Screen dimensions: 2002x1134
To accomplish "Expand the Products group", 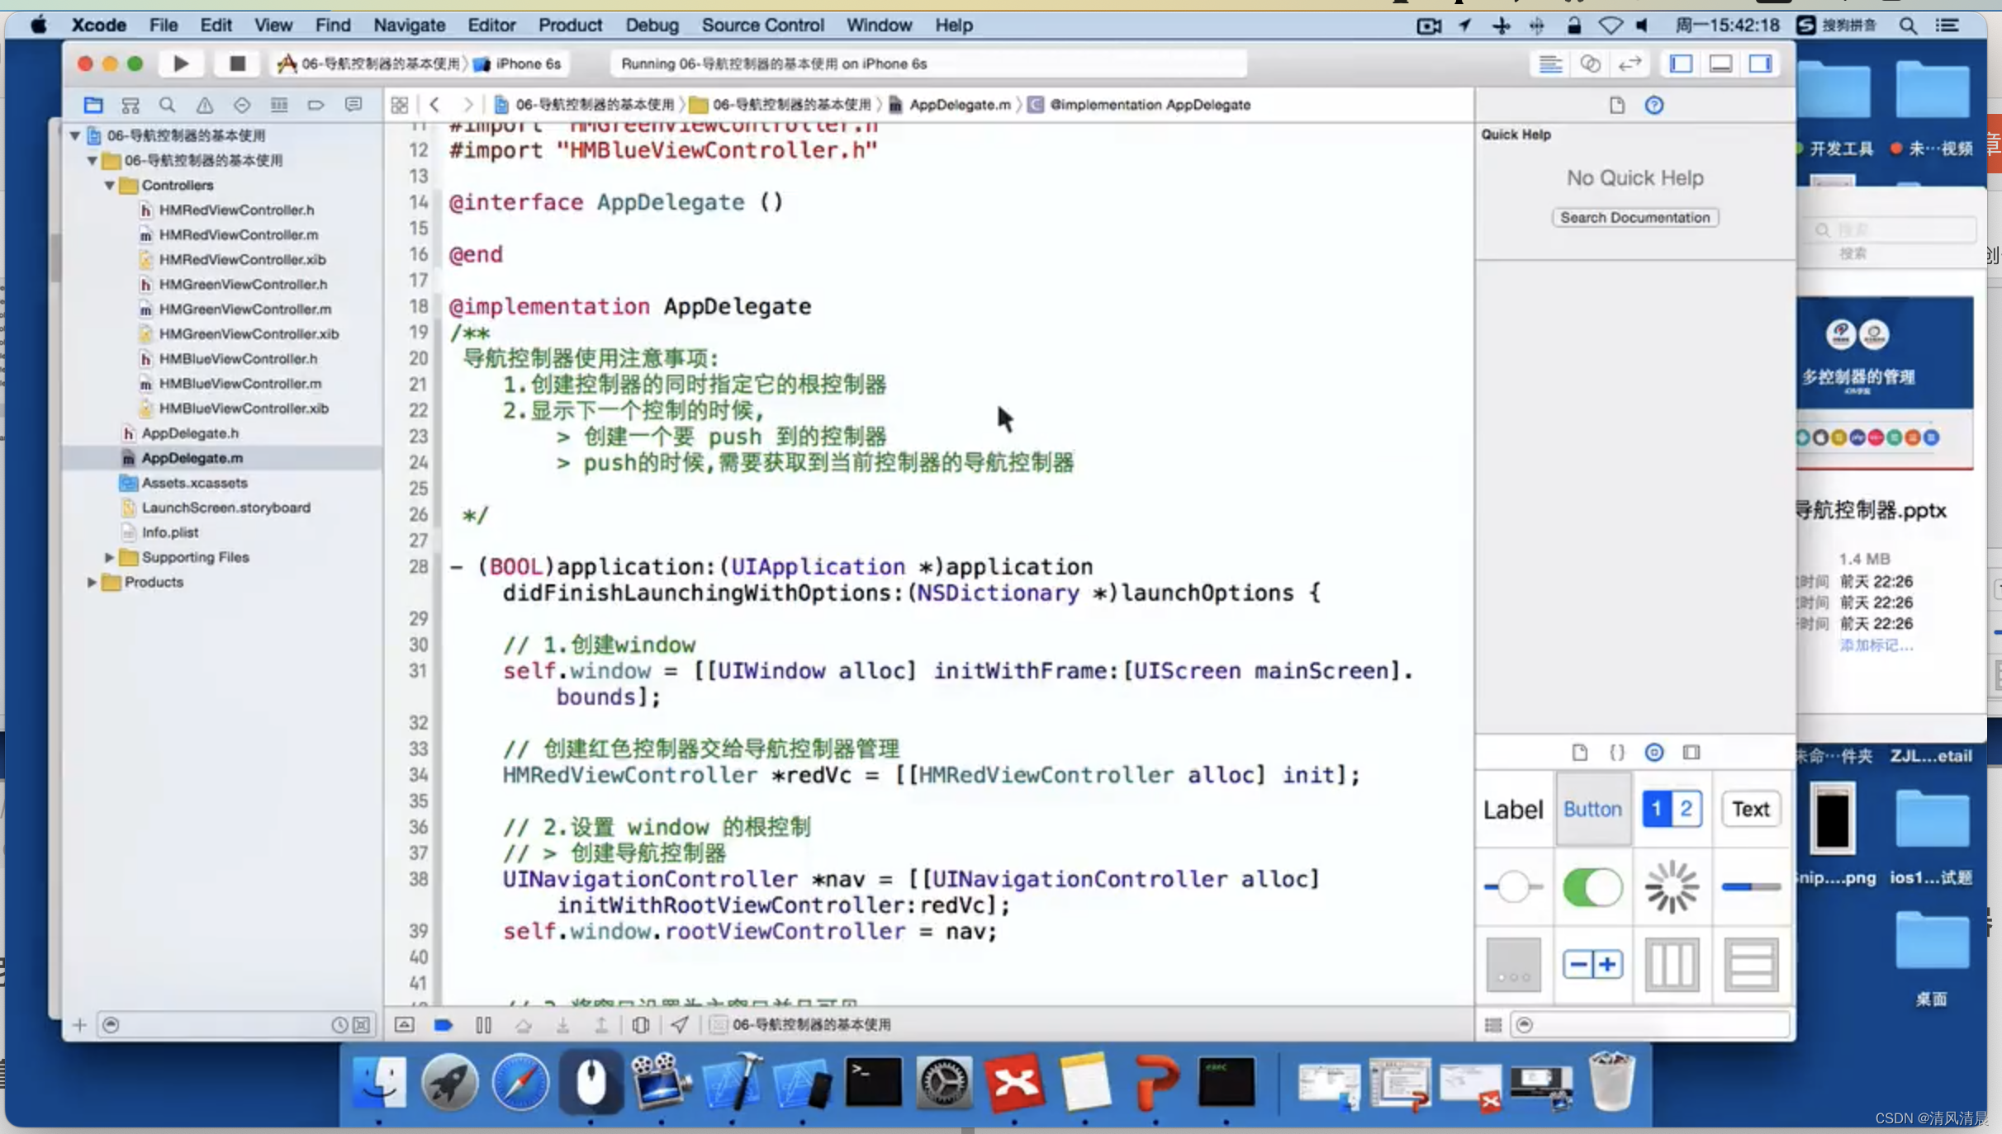I will tap(92, 582).
